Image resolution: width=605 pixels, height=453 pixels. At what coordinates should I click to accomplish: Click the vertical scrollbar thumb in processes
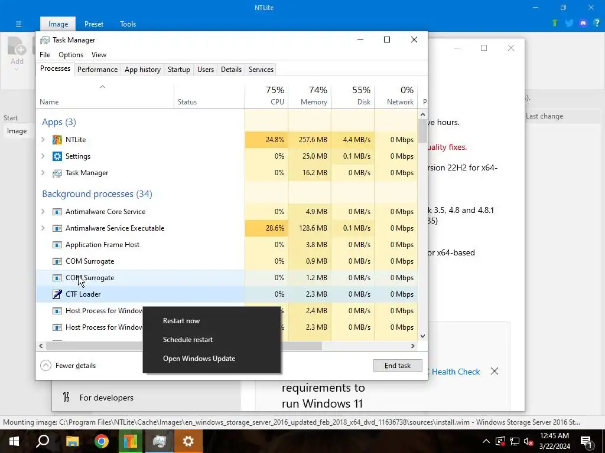422,131
